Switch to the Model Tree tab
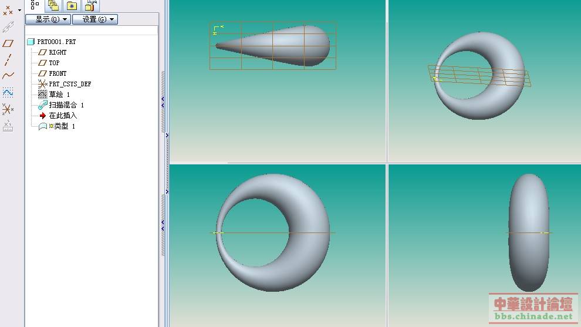The width and height of the screenshot is (581, 327). (x=35, y=5)
